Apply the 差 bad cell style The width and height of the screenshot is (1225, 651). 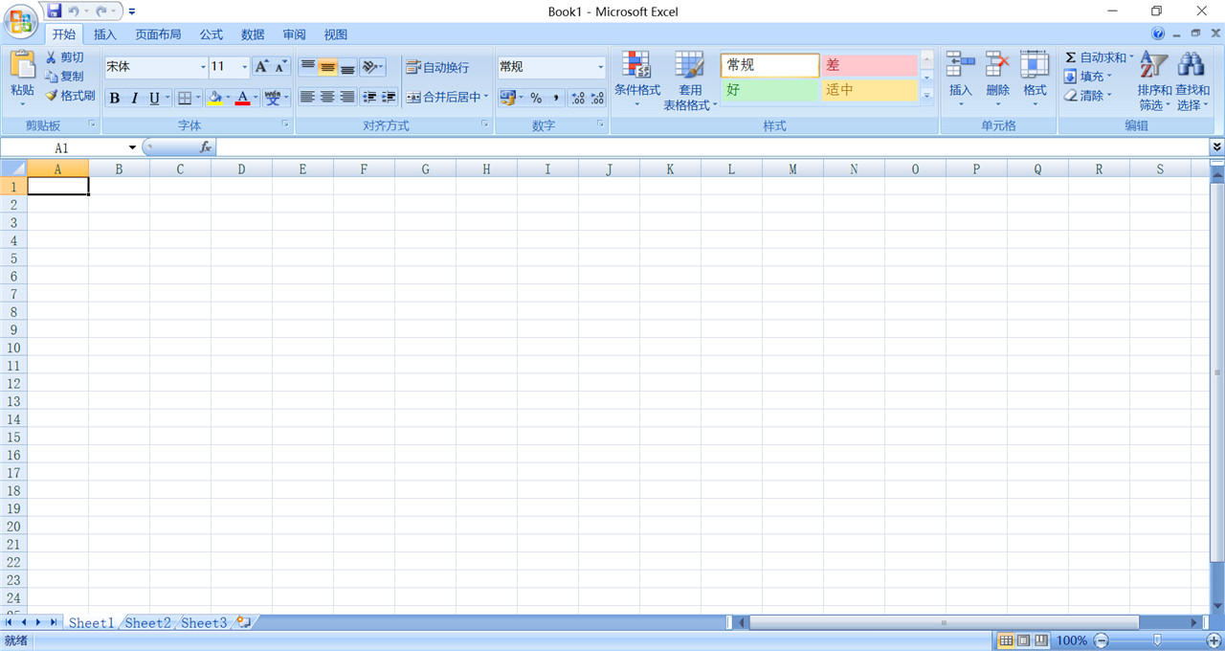(x=869, y=65)
